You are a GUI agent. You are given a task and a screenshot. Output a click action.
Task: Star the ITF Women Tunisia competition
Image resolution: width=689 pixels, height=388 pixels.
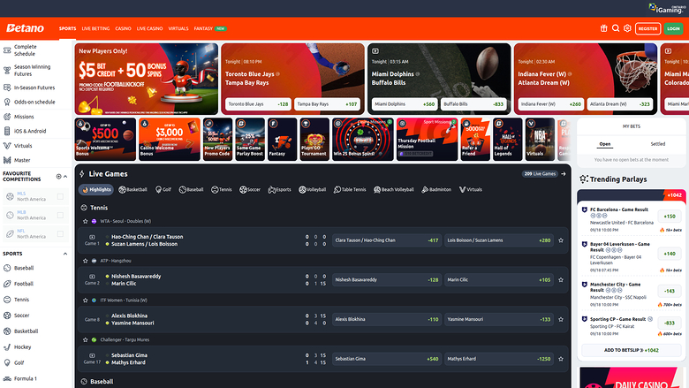(x=86, y=301)
